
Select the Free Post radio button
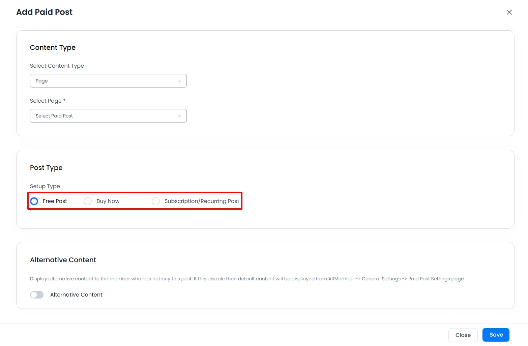click(x=34, y=201)
